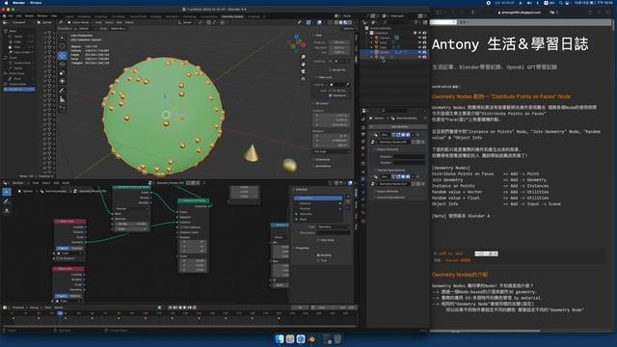Expand the Collections panel in sidebar
The width and height of the screenshot is (617, 347).
pos(322,159)
